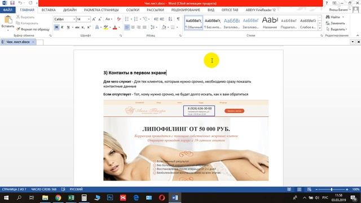
Task: Click the text highlight color button
Action: click(x=105, y=28)
